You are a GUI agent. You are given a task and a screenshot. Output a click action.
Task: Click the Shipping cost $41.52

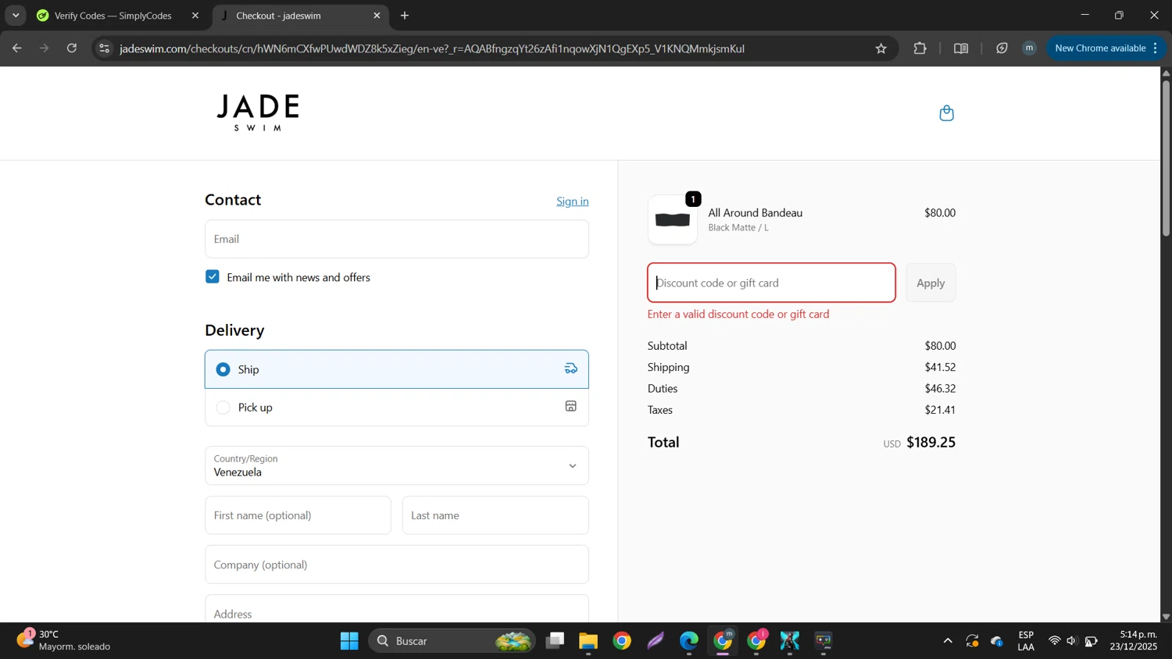tap(940, 367)
